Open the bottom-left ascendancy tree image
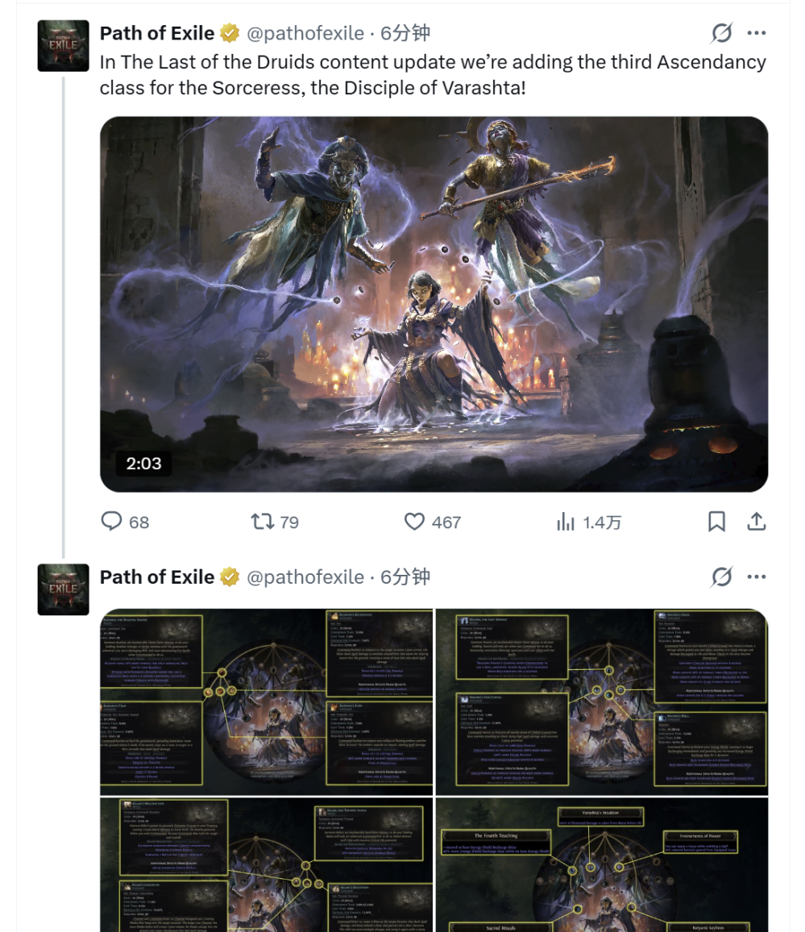Image resolution: width=805 pixels, height=932 pixels. (x=266, y=865)
